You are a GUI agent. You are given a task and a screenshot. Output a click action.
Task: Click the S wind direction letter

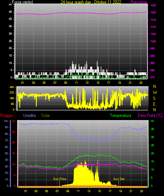tap(154, 99)
